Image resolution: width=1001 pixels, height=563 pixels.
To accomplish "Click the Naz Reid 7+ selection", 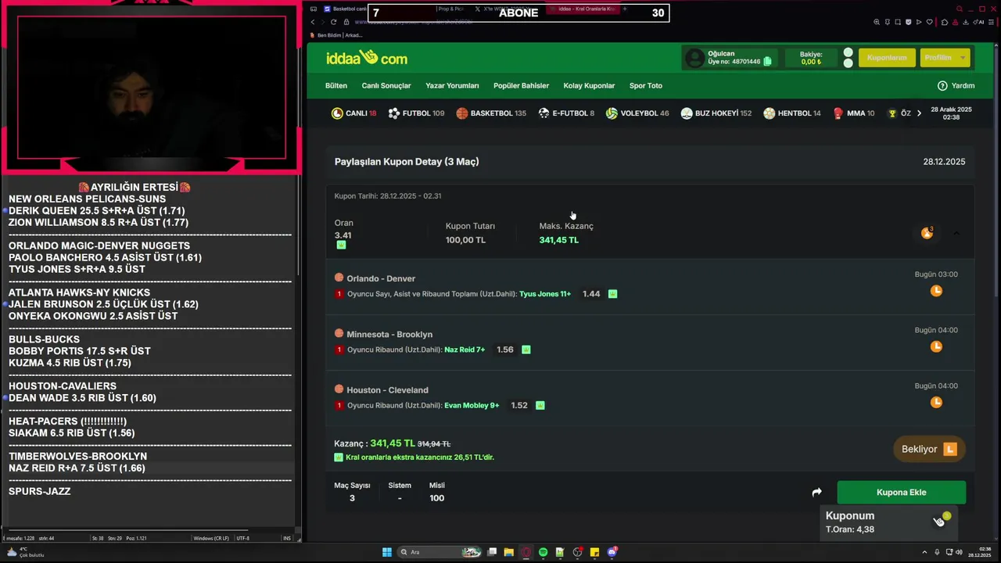I will coord(465,350).
